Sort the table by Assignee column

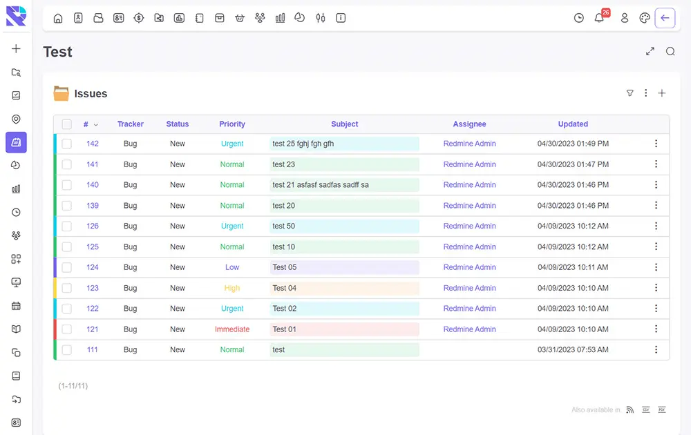[x=469, y=124]
